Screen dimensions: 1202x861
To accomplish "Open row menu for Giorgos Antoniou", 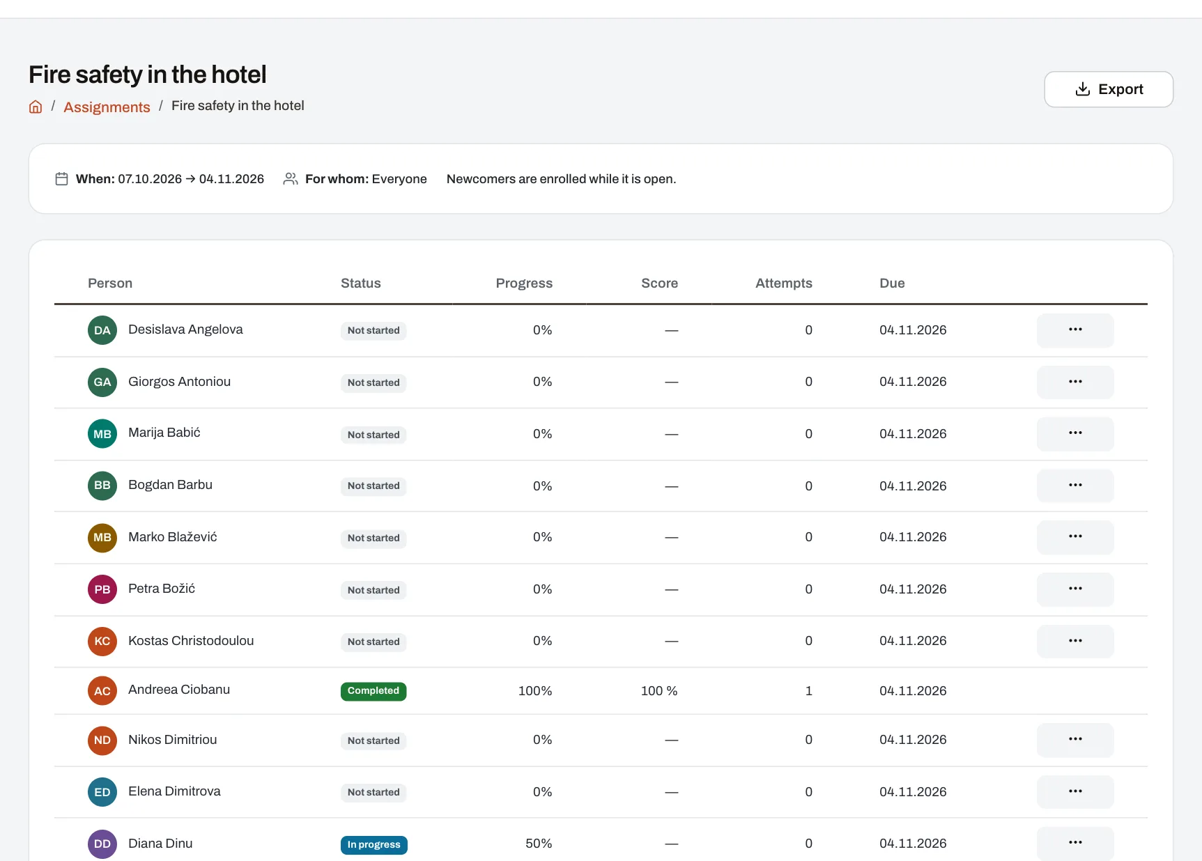I will pyautogui.click(x=1074, y=382).
